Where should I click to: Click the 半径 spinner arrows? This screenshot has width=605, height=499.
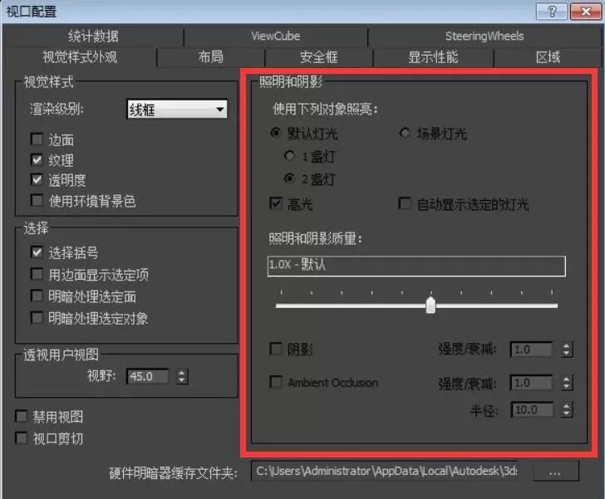click(x=567, y=409)
